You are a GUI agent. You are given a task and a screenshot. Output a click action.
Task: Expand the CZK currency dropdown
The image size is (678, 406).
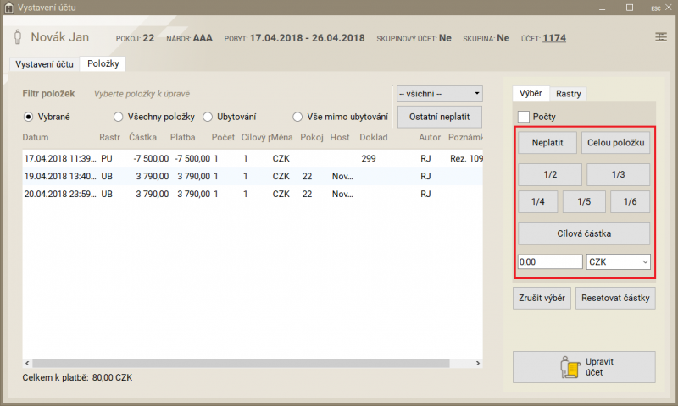point(619,263)
